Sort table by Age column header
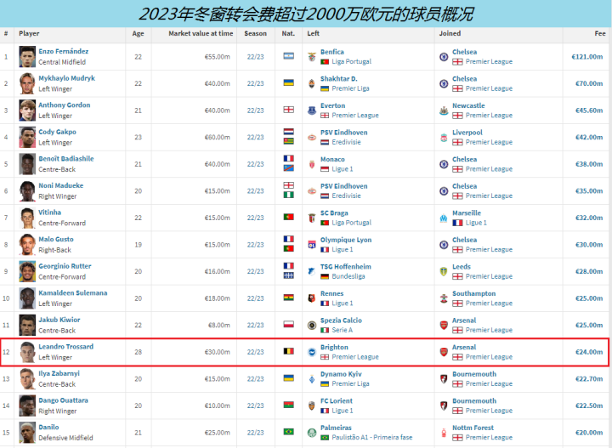The image size is (612, 448). pos(138,33)
